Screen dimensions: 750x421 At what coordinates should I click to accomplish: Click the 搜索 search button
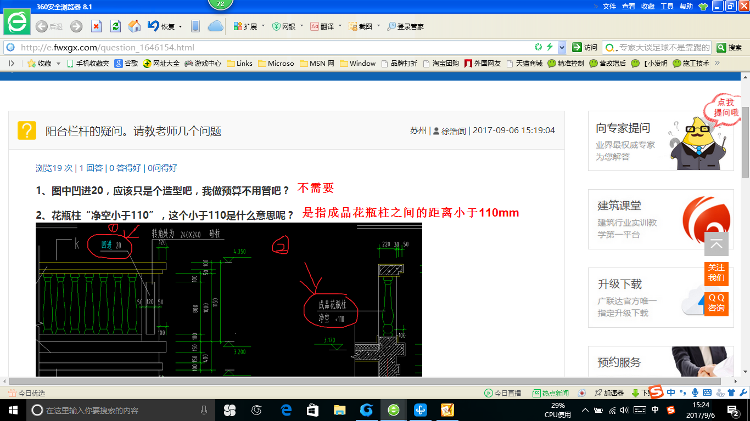click(730, 47)
